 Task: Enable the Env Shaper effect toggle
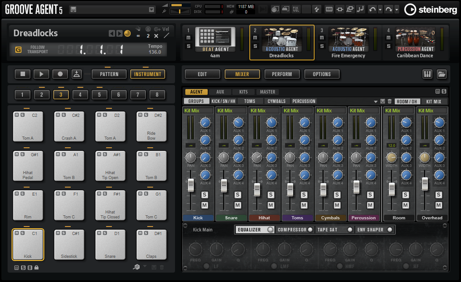point(390,230)
